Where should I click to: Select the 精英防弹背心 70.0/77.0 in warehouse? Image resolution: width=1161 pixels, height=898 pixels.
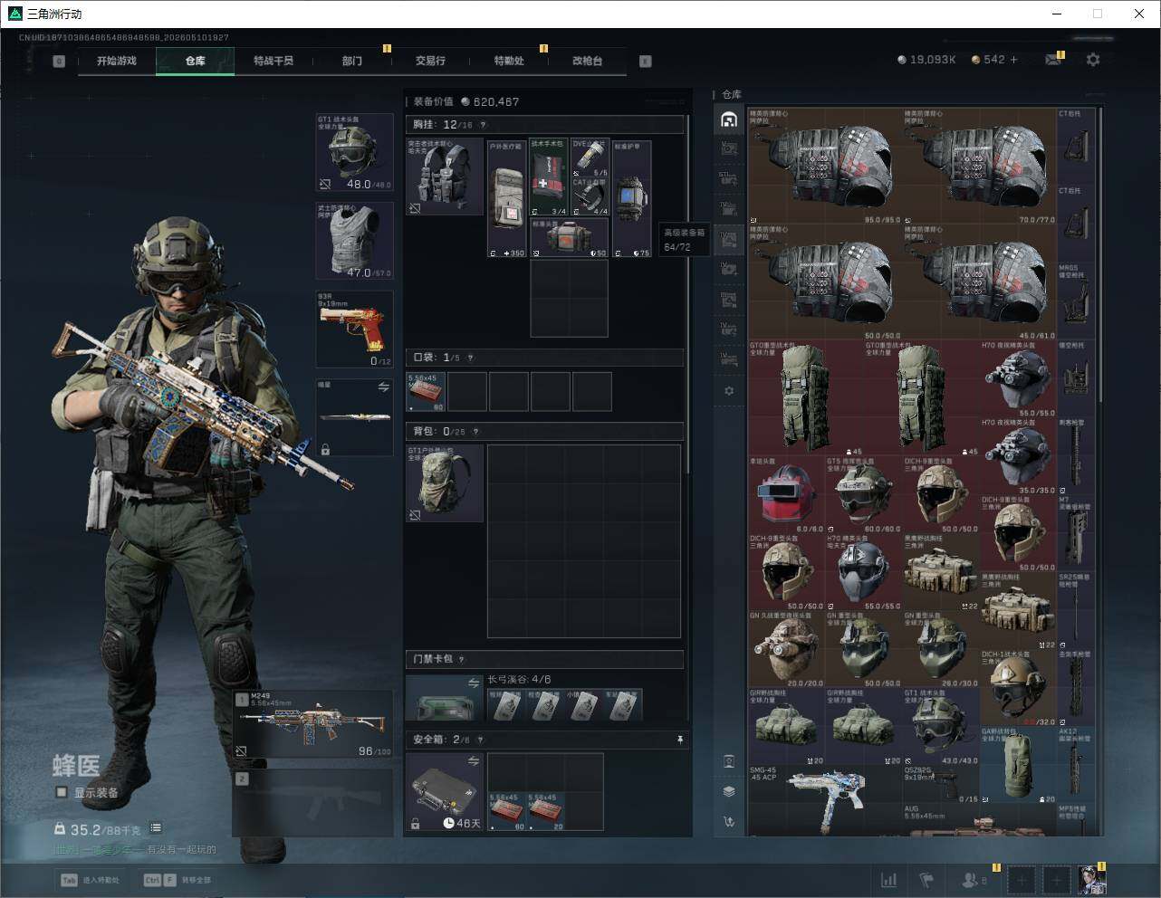coord(980,167)
